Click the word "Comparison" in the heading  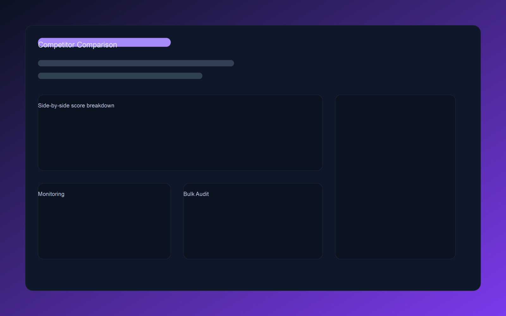[x=97, y=45]
